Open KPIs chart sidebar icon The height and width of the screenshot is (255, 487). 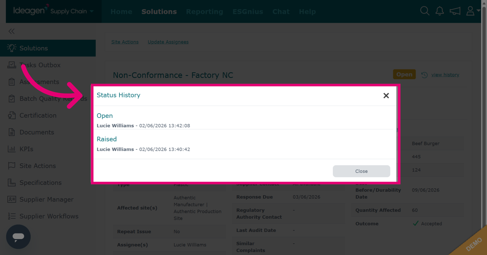coord(12,149)
